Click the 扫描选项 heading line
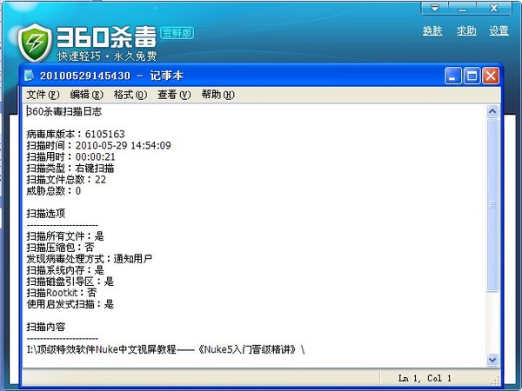The width and height of the screenshot is (522, 391). click(46, 214)
